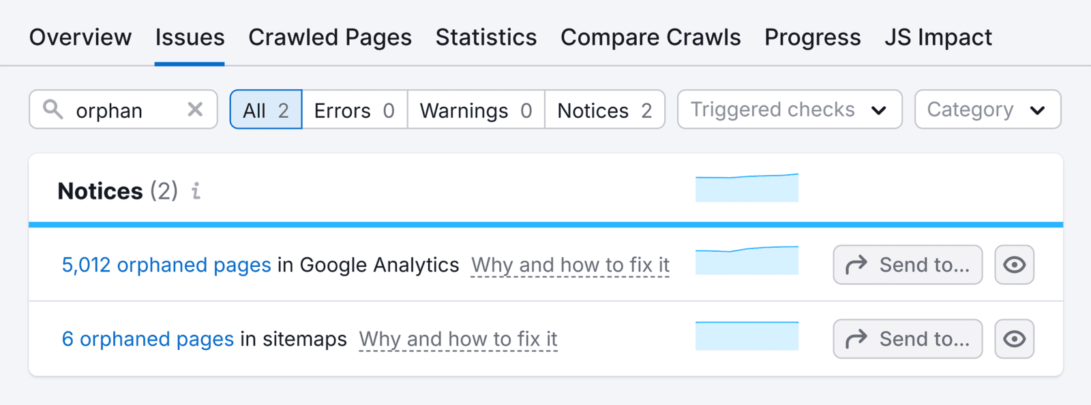Screen dimensions: 1091x405
Task: Click Send to for sitemaps orphaned pages
Action: pos(908,339)
